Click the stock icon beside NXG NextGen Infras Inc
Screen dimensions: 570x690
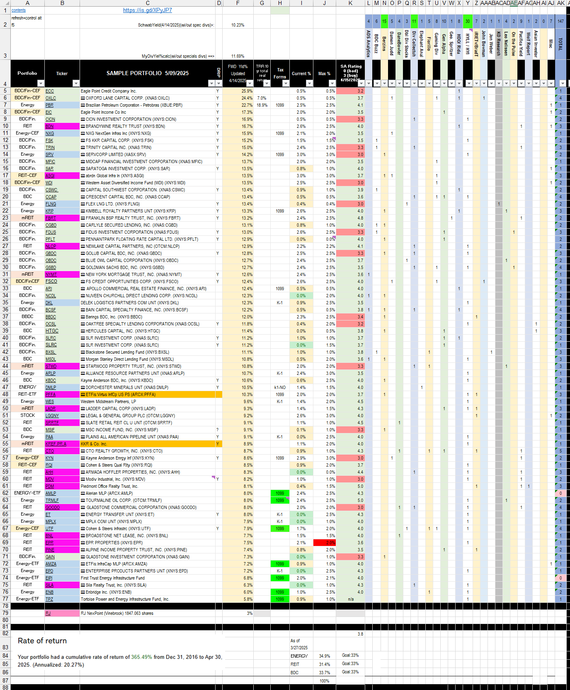point(83,134)
